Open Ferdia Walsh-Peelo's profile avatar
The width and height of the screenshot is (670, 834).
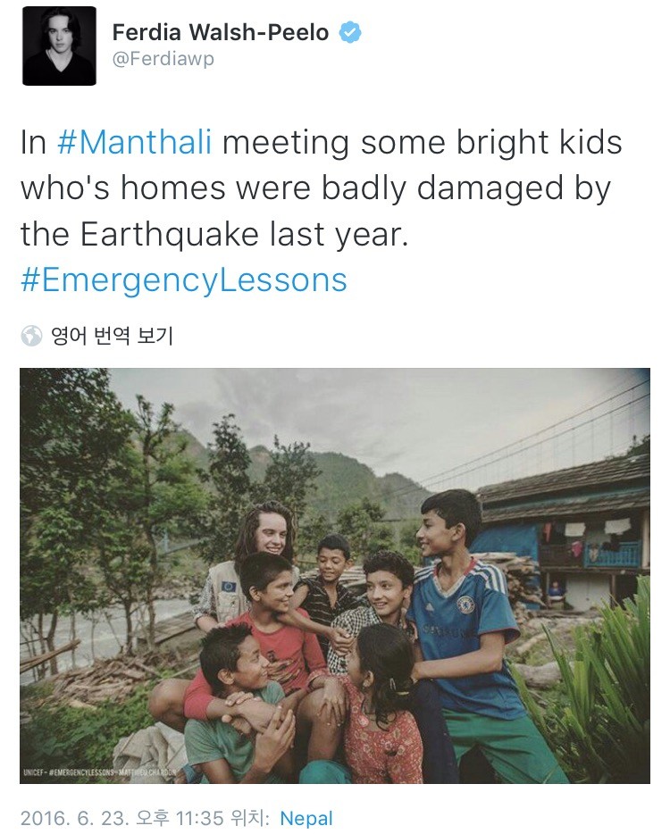pos(59,46)
